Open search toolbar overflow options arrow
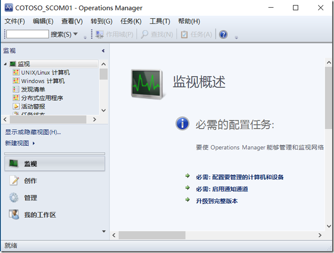The width and height of the screenshot is (334, 253). 85,37
